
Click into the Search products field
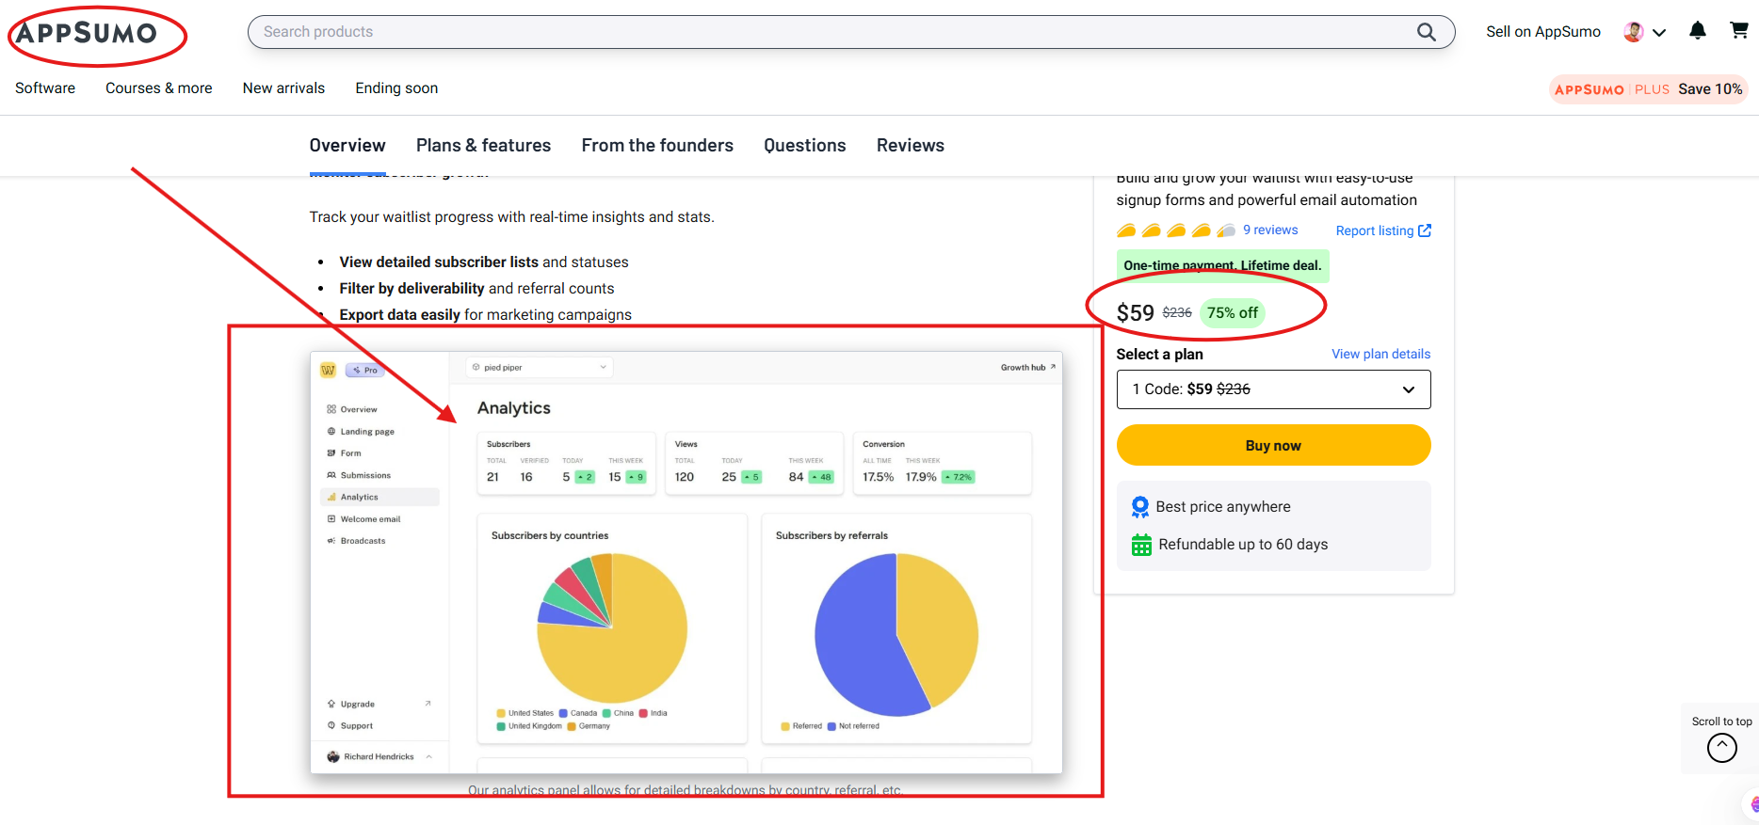click(x=829, y=32)
